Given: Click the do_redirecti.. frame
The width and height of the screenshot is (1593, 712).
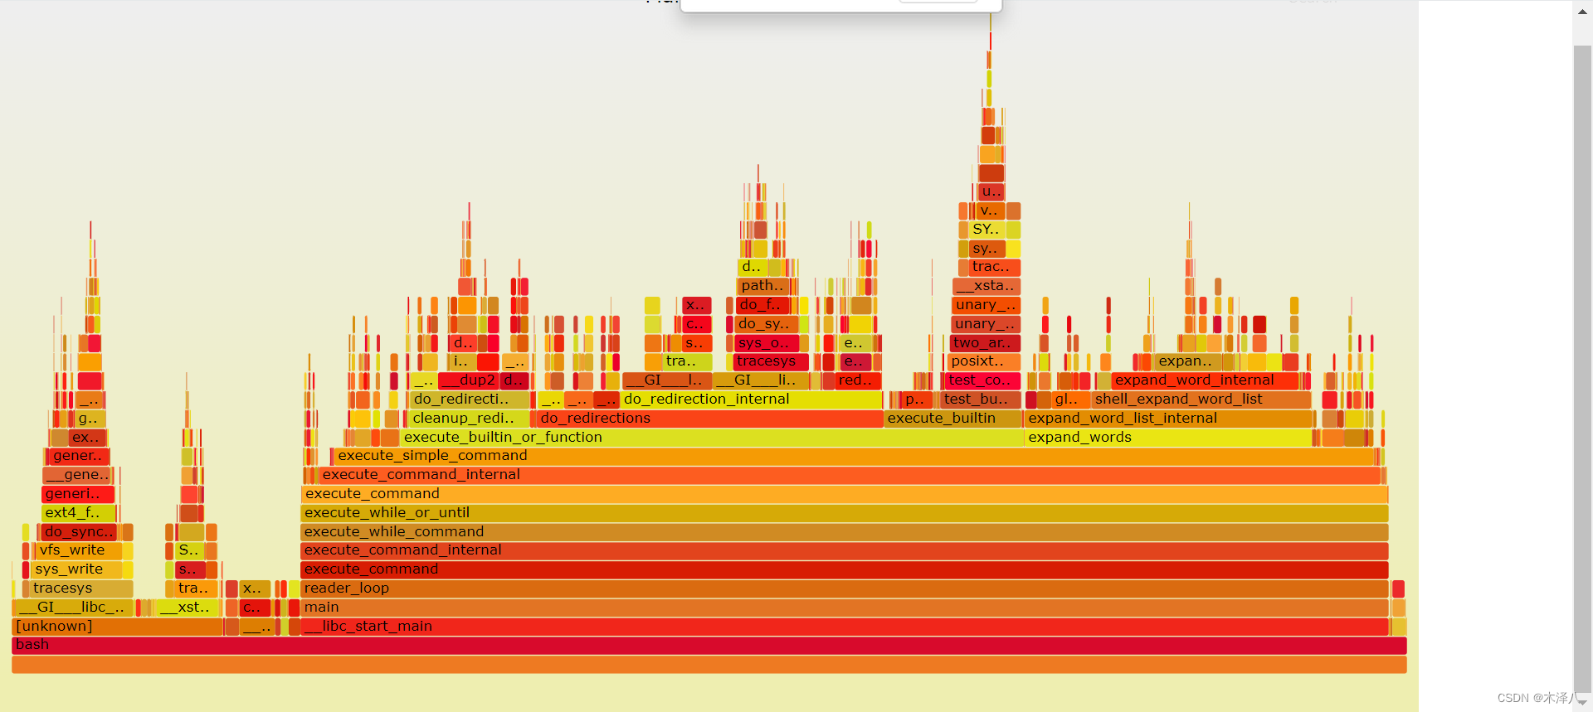Looking at the screenshot, I should [x=470, y=399].
